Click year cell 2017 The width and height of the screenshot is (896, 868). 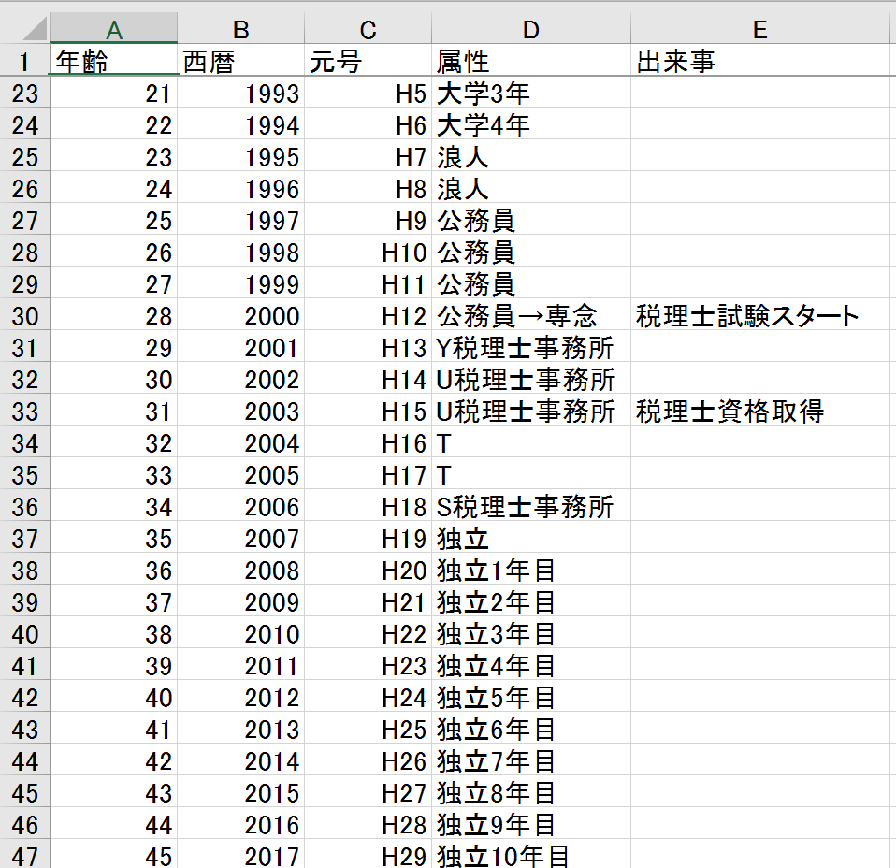tap(240, 855)
